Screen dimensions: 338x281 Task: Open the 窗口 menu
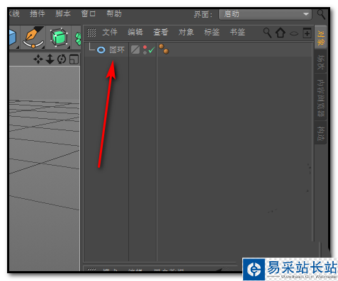(x=89, y=13)
